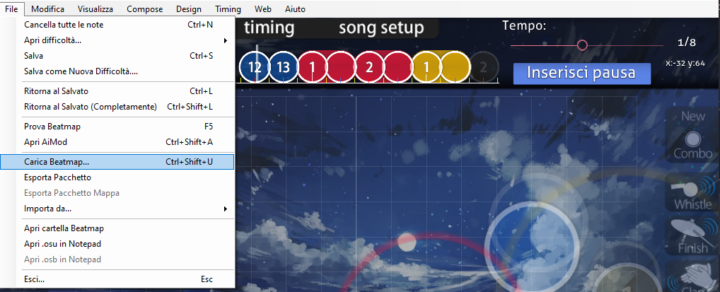This screenshot has width=720, height=292.
Task: Toggle the Whistle hitsound
Action: click(692, 192)
